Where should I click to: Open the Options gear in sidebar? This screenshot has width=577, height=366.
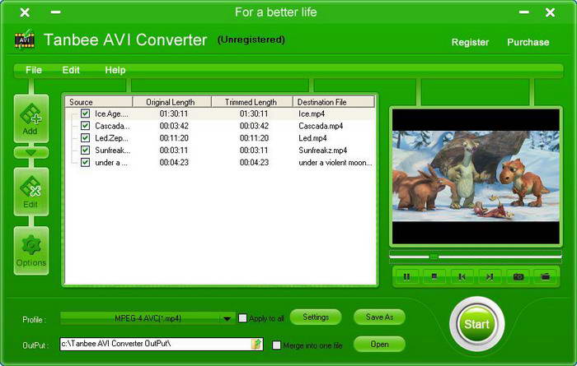click(x=31, y=250)
